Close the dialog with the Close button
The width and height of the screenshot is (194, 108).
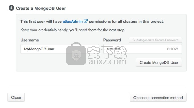[16, 97]
